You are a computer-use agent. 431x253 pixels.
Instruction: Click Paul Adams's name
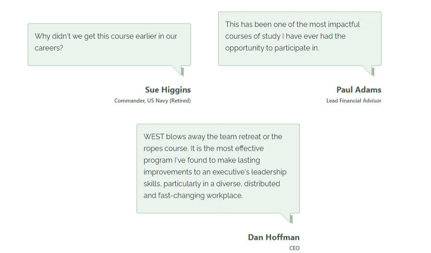point(359,90)
